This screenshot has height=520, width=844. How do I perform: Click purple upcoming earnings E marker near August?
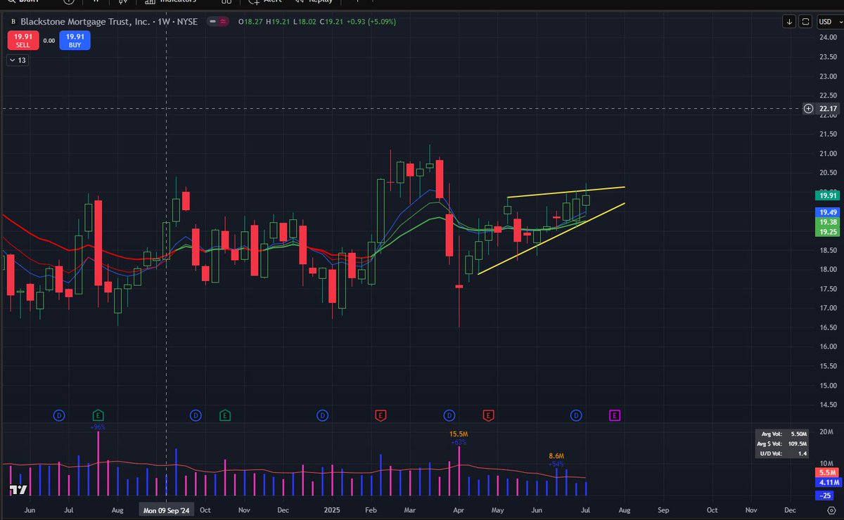615,416
